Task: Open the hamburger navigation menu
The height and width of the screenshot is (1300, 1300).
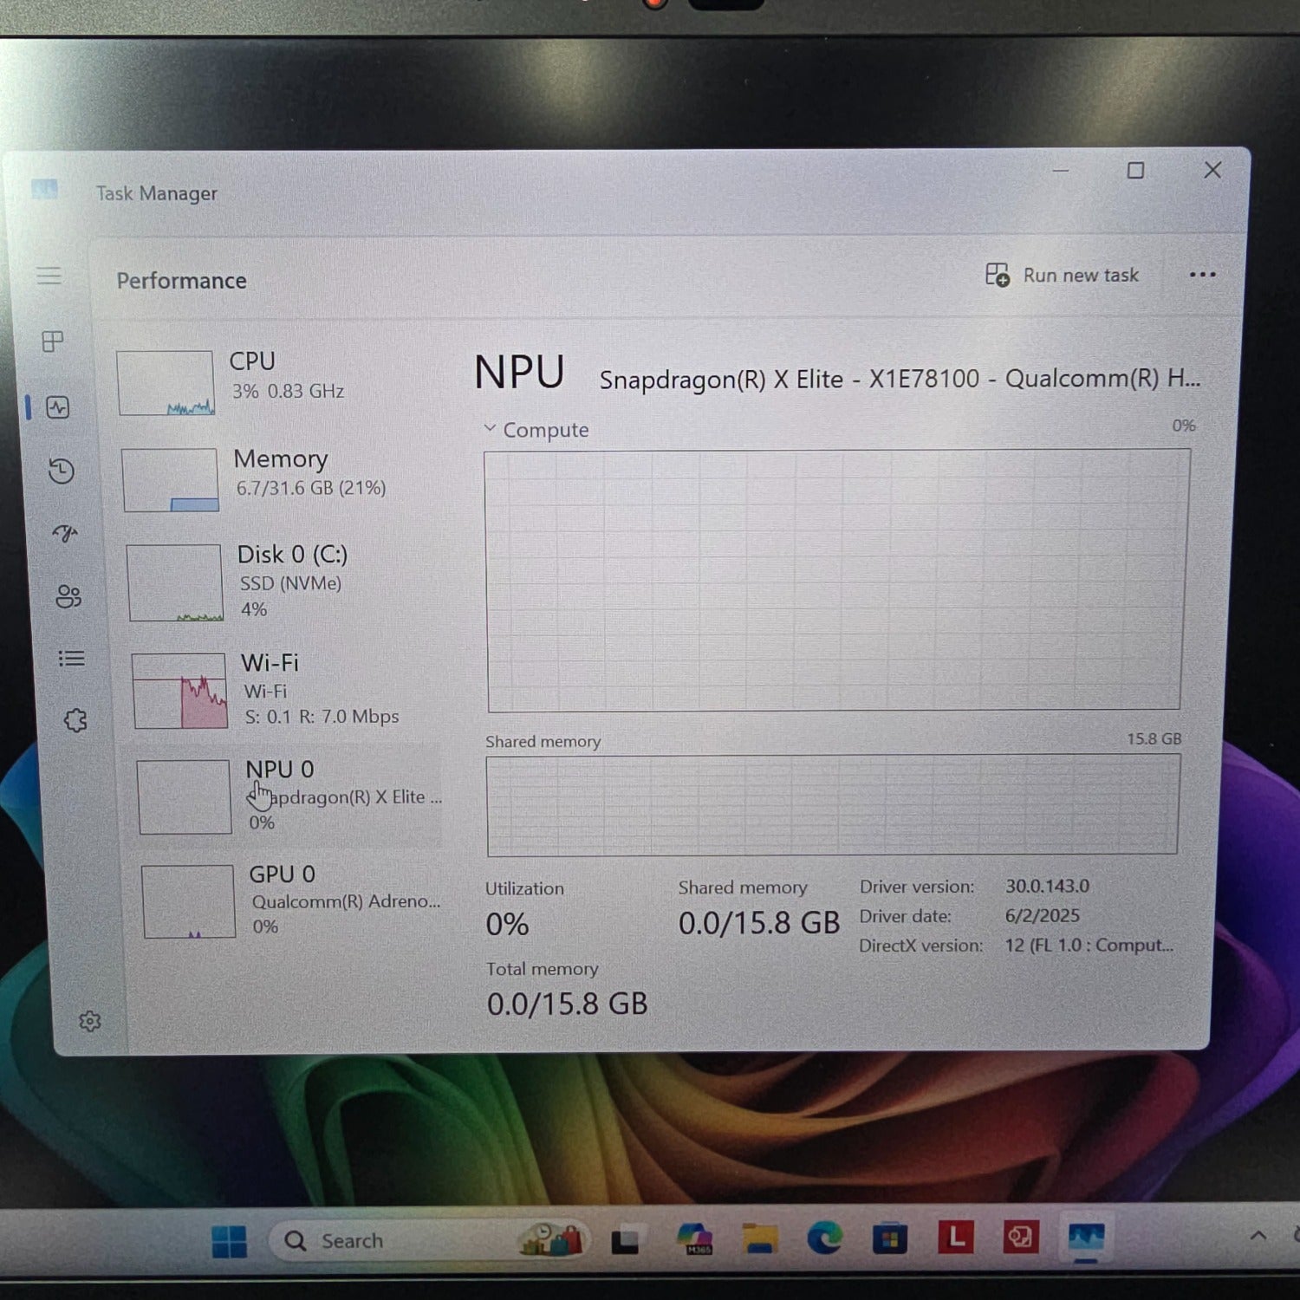Action: 49,276
